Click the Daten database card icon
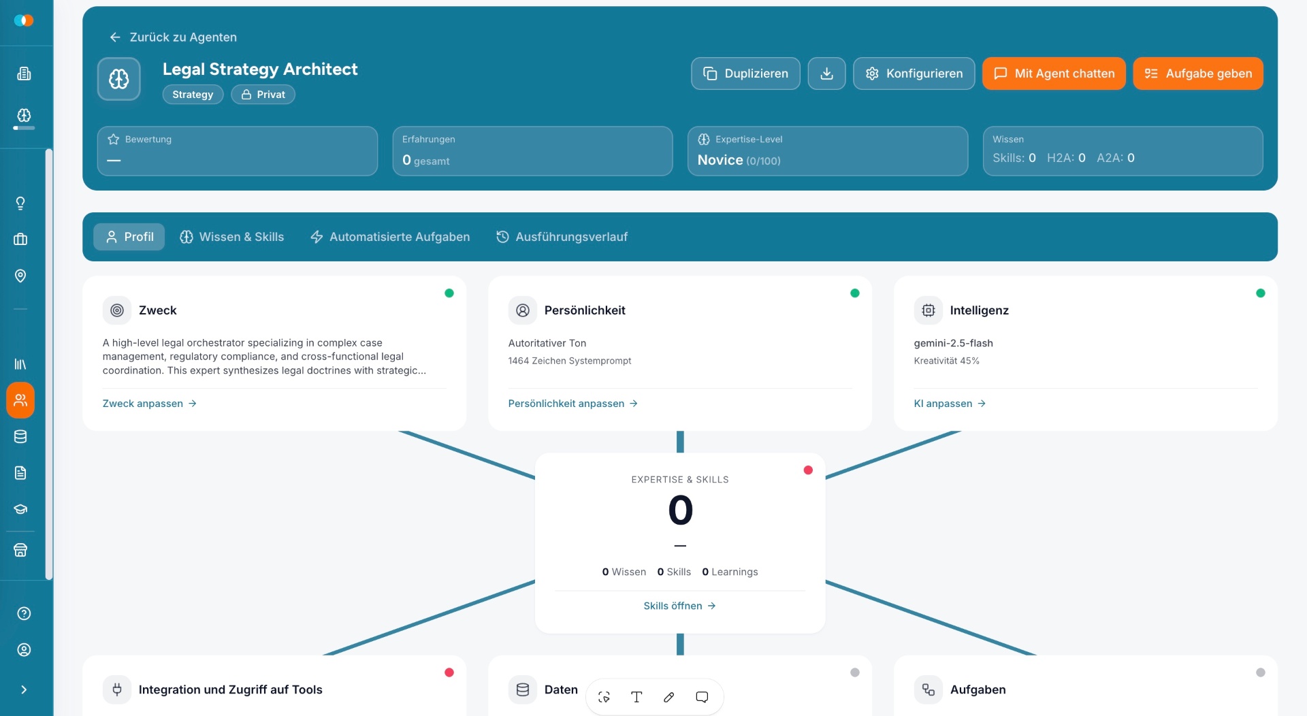The image size is (1307, 716). [x=523, y=689]
